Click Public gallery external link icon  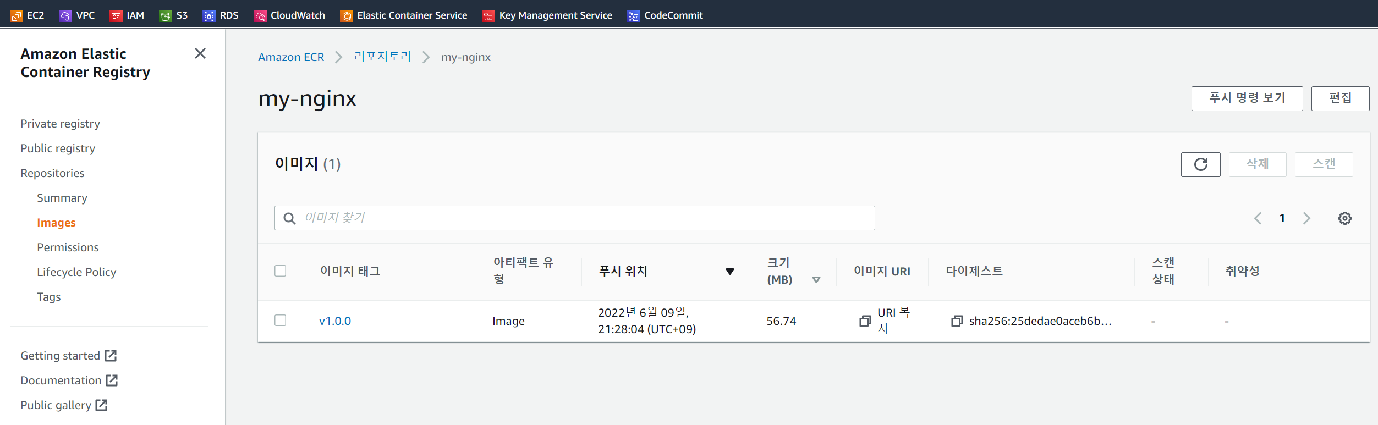click(x=101, y=405)
